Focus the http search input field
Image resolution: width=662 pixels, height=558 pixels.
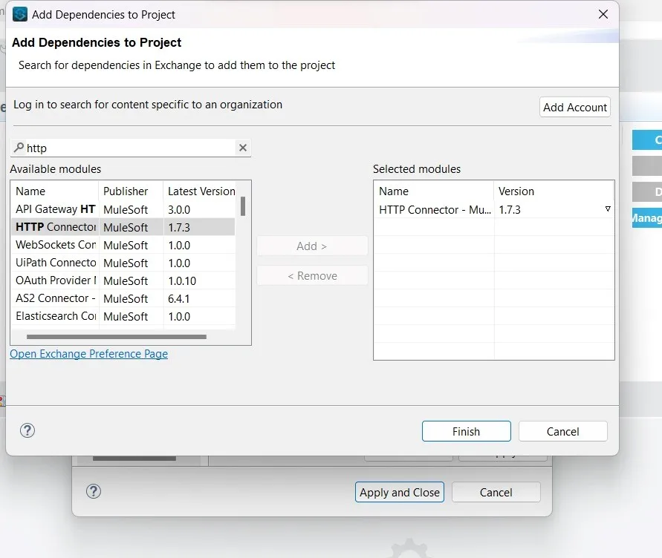point(131,148)
